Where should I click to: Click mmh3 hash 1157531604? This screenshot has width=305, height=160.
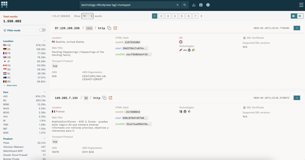(132, 42)
